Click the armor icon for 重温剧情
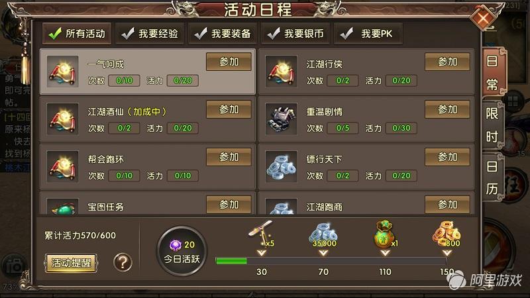This screenshot has width=530, height=298. 281,119
